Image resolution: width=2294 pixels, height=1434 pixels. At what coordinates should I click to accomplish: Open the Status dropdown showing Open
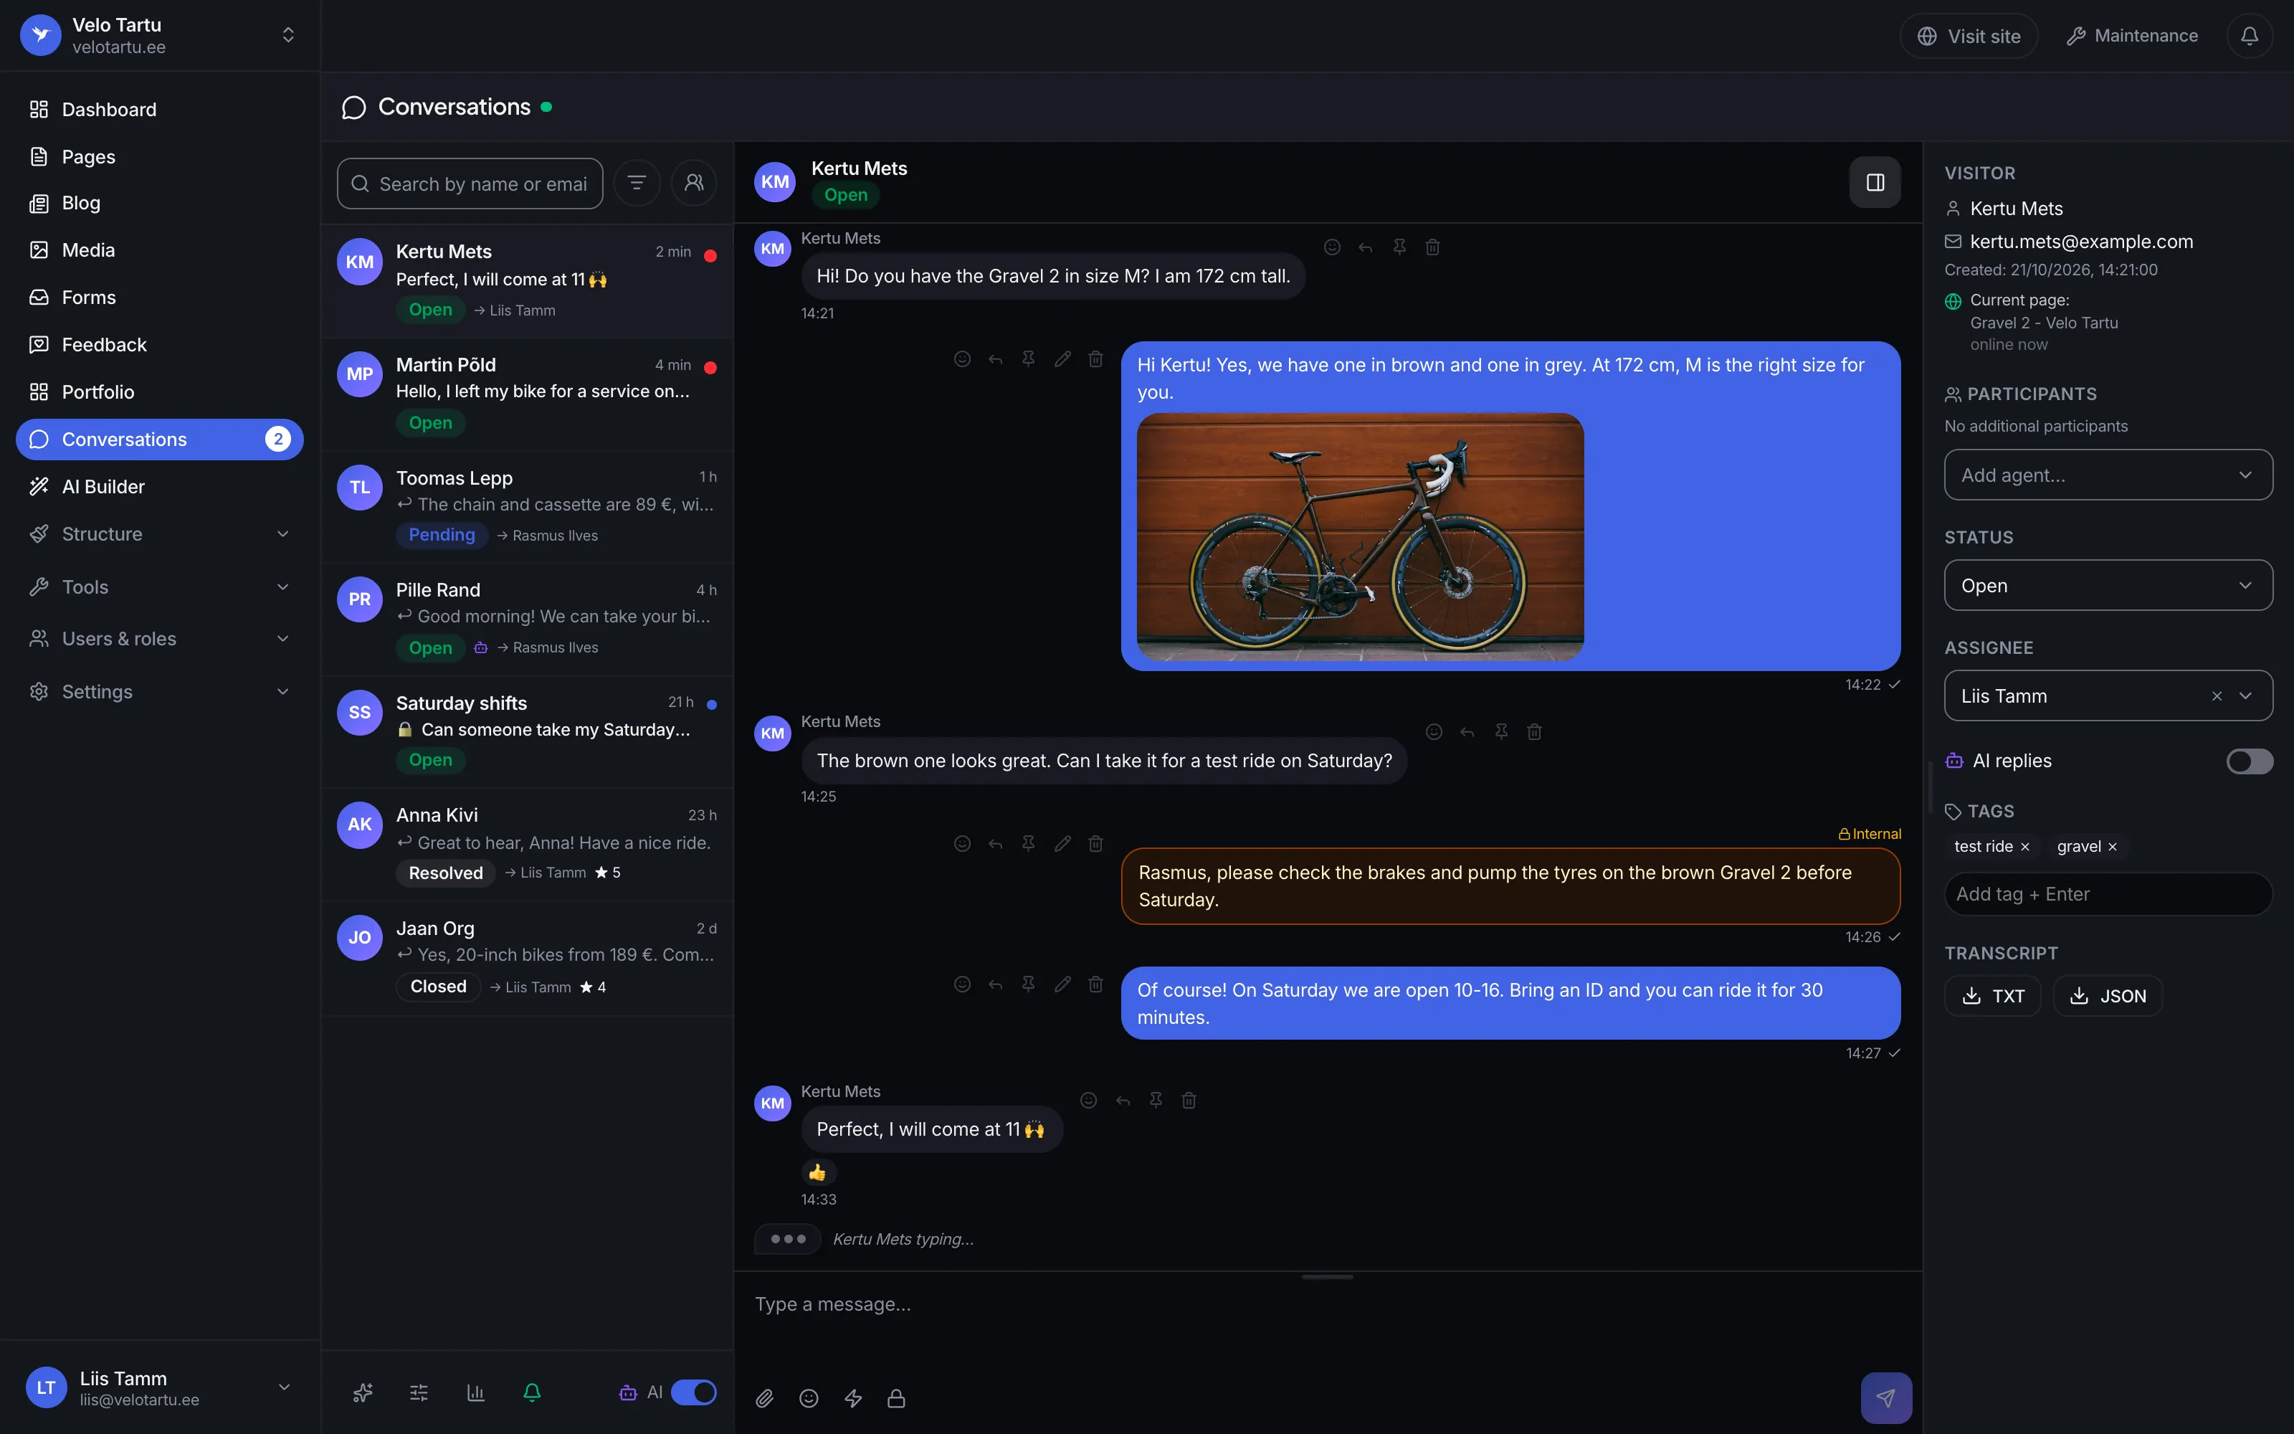point(2108,585)
